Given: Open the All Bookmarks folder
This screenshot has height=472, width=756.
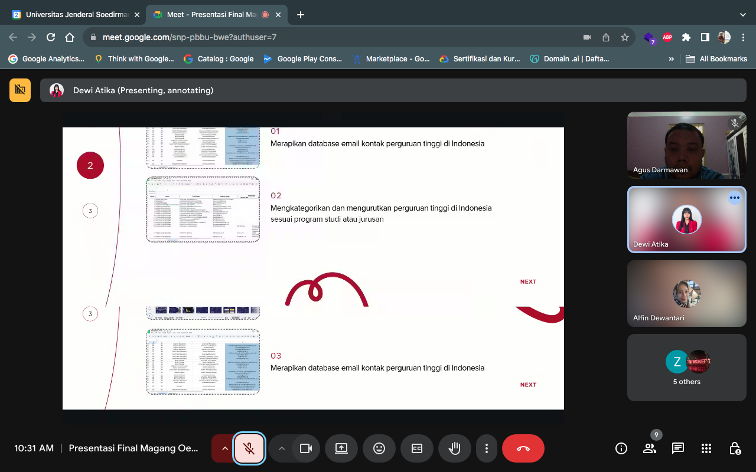Looking at the screenshot, I should tap(716, 59).
